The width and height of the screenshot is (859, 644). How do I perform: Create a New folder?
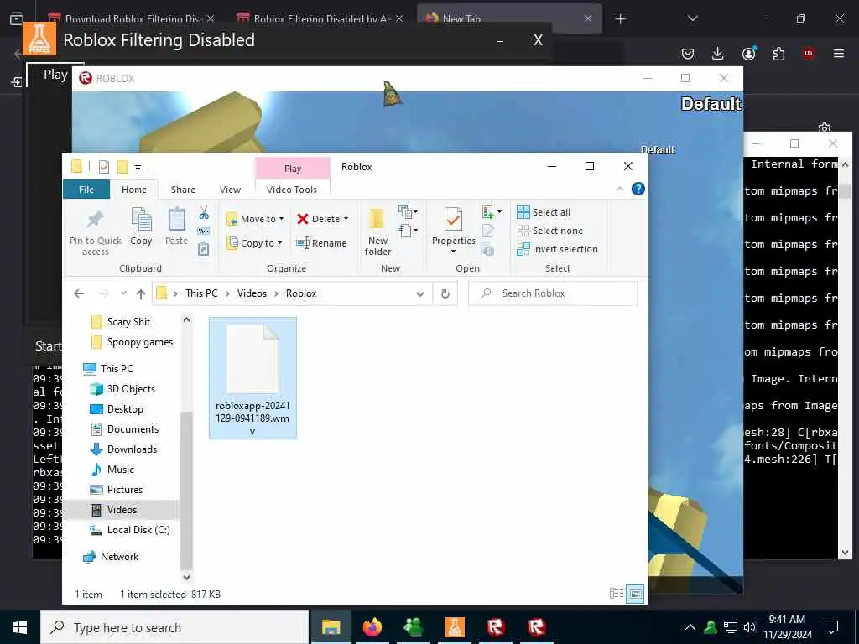click(x=377, y=232)
